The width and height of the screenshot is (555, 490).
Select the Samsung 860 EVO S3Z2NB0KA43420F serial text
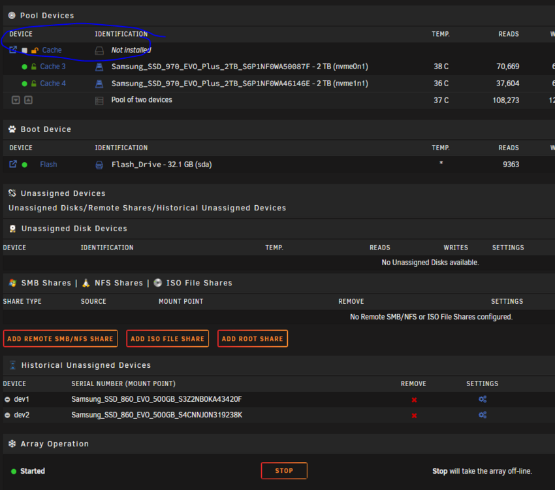point(157,399)
